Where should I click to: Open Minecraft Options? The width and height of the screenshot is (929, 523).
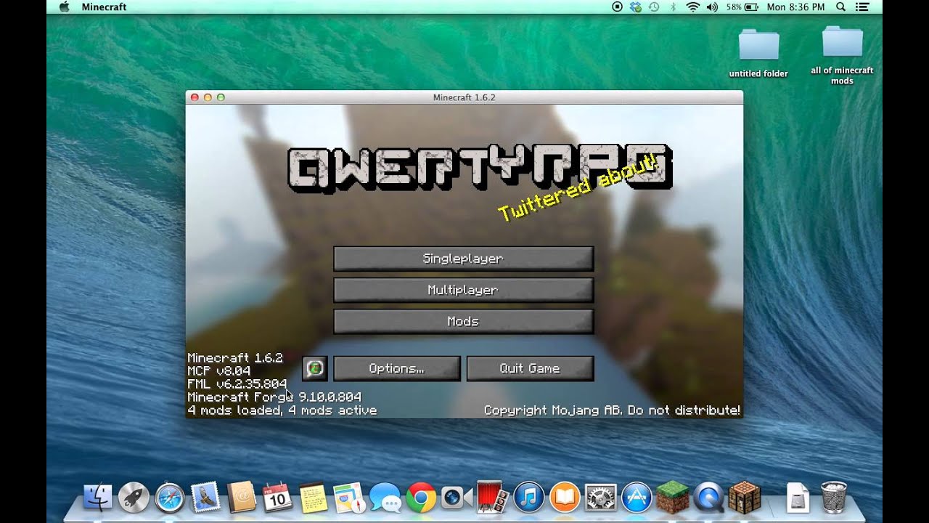(396, 368)
